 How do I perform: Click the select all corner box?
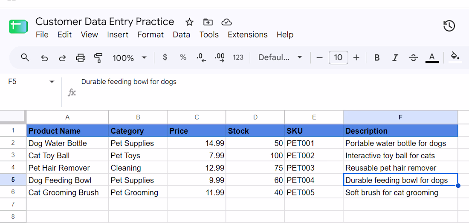pyautogui.click(x=13, y=117)
